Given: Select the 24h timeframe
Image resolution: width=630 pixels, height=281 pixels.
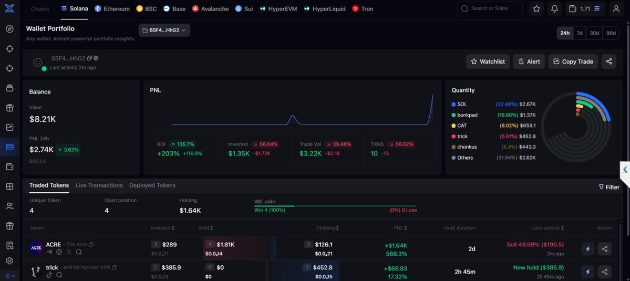Looking at the screenshot, I should (x=565, y=33).
